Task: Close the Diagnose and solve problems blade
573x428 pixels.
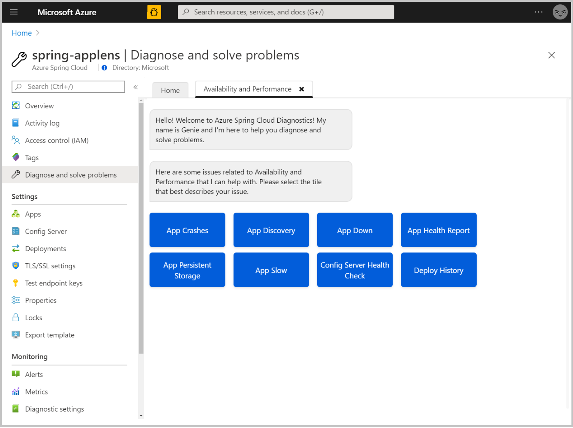Action: [x=552, y=55]
